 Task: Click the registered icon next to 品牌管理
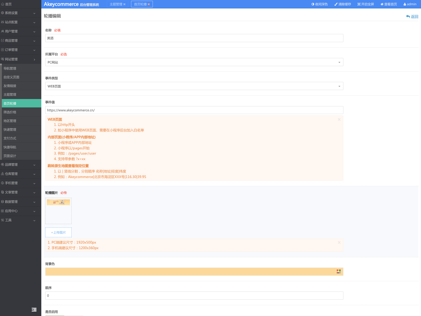click(x=3, y=165)
